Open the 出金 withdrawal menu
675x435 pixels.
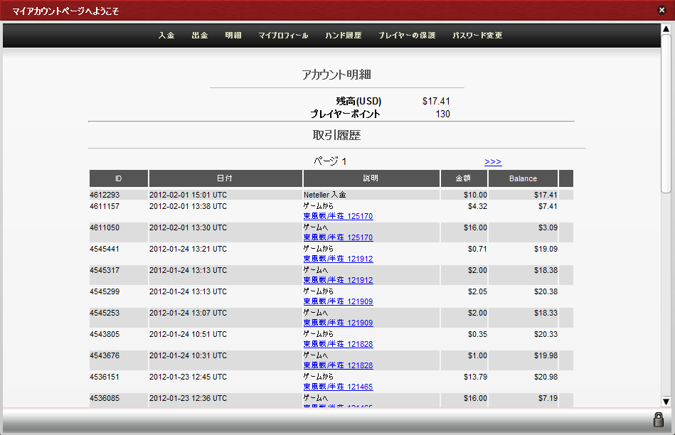click(200, 36)
